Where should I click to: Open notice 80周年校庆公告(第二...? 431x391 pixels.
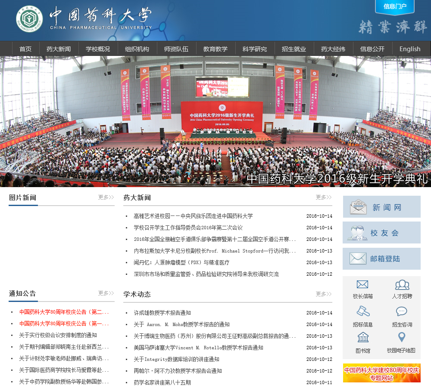64,312
